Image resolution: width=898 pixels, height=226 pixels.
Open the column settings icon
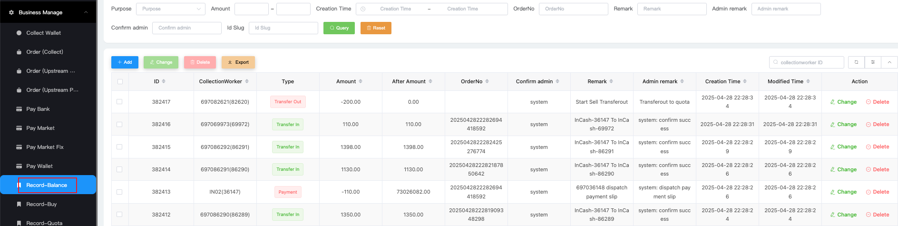tap(873, 62)
